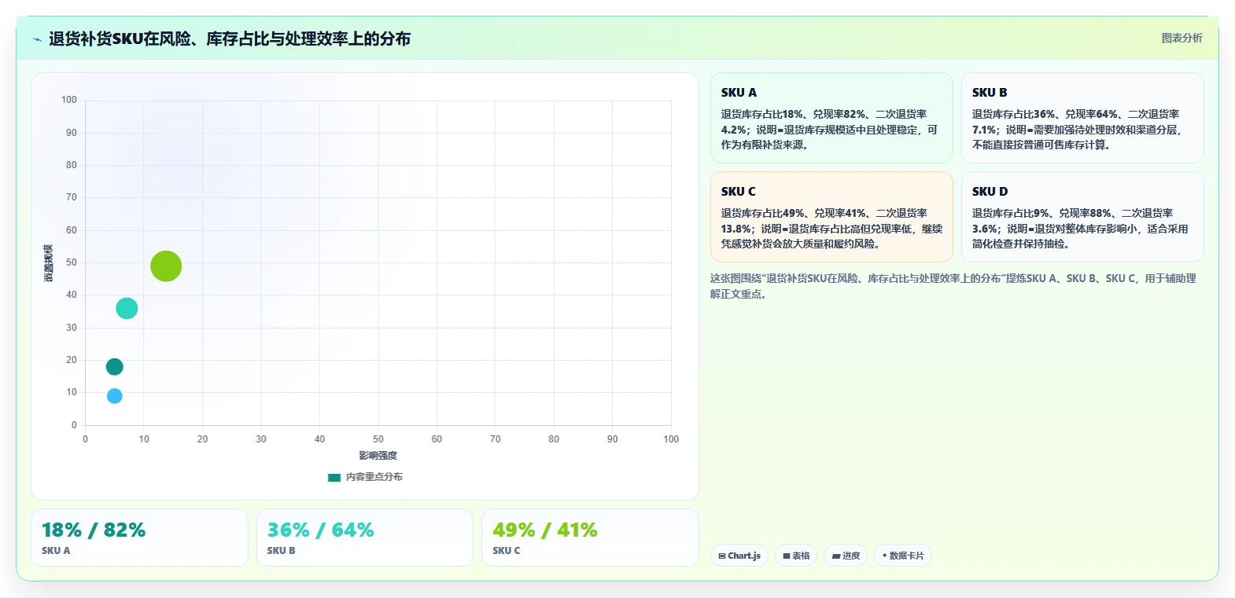This screenshot has width=1235, height=598.
Task: Click the x-axis tick label 50
Action: [x=378, y=439]
